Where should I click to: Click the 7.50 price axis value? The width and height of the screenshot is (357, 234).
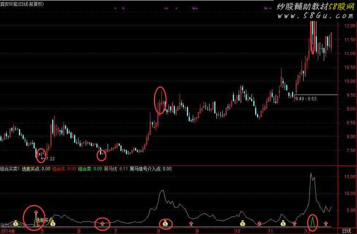pos(351,151)
